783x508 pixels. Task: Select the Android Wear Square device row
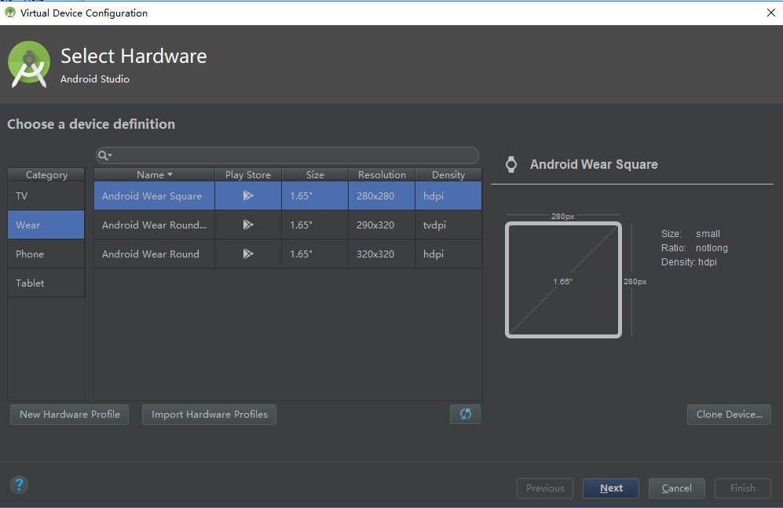click(287, 196)
